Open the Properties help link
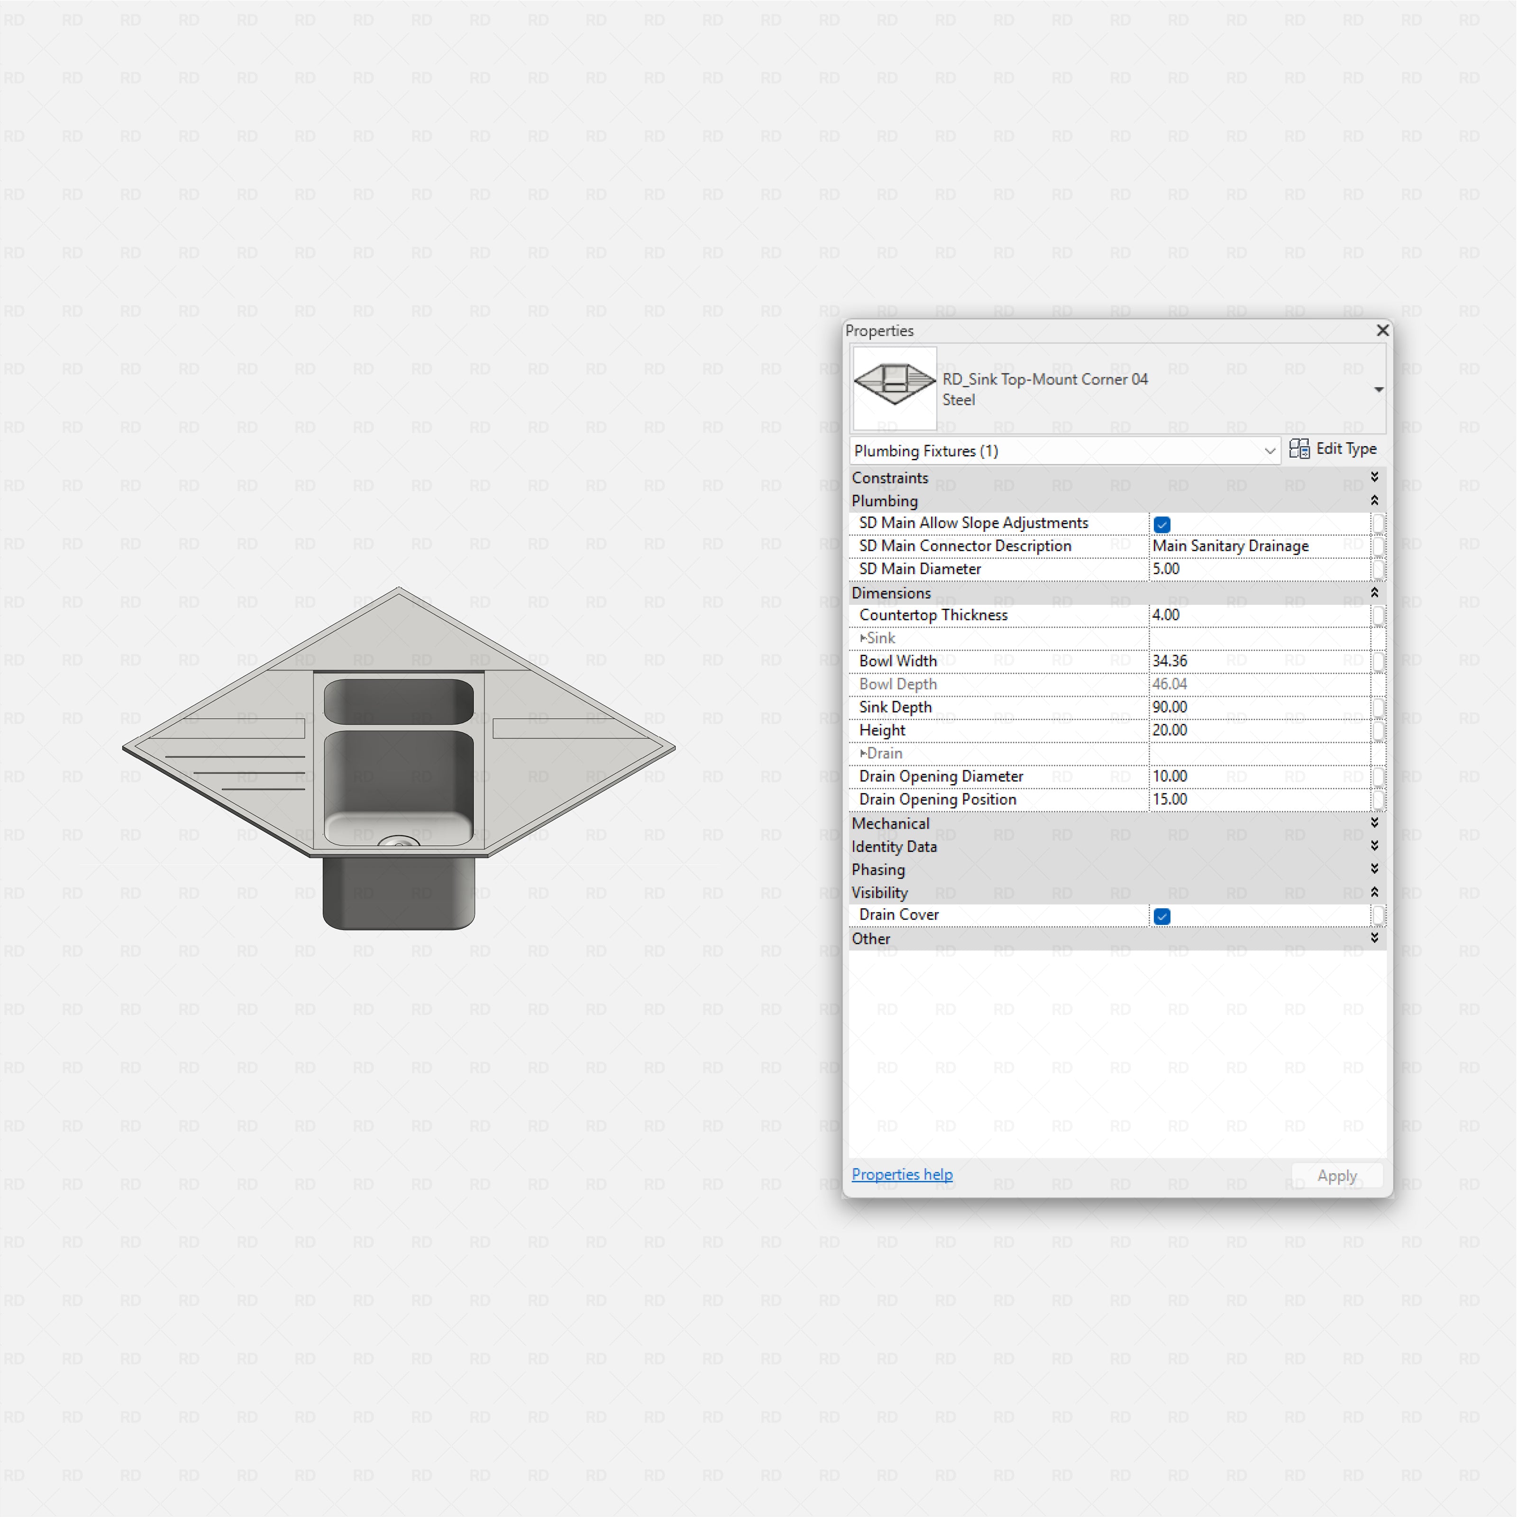This screenshot has width=1517, height=1517. point(902,1174)
